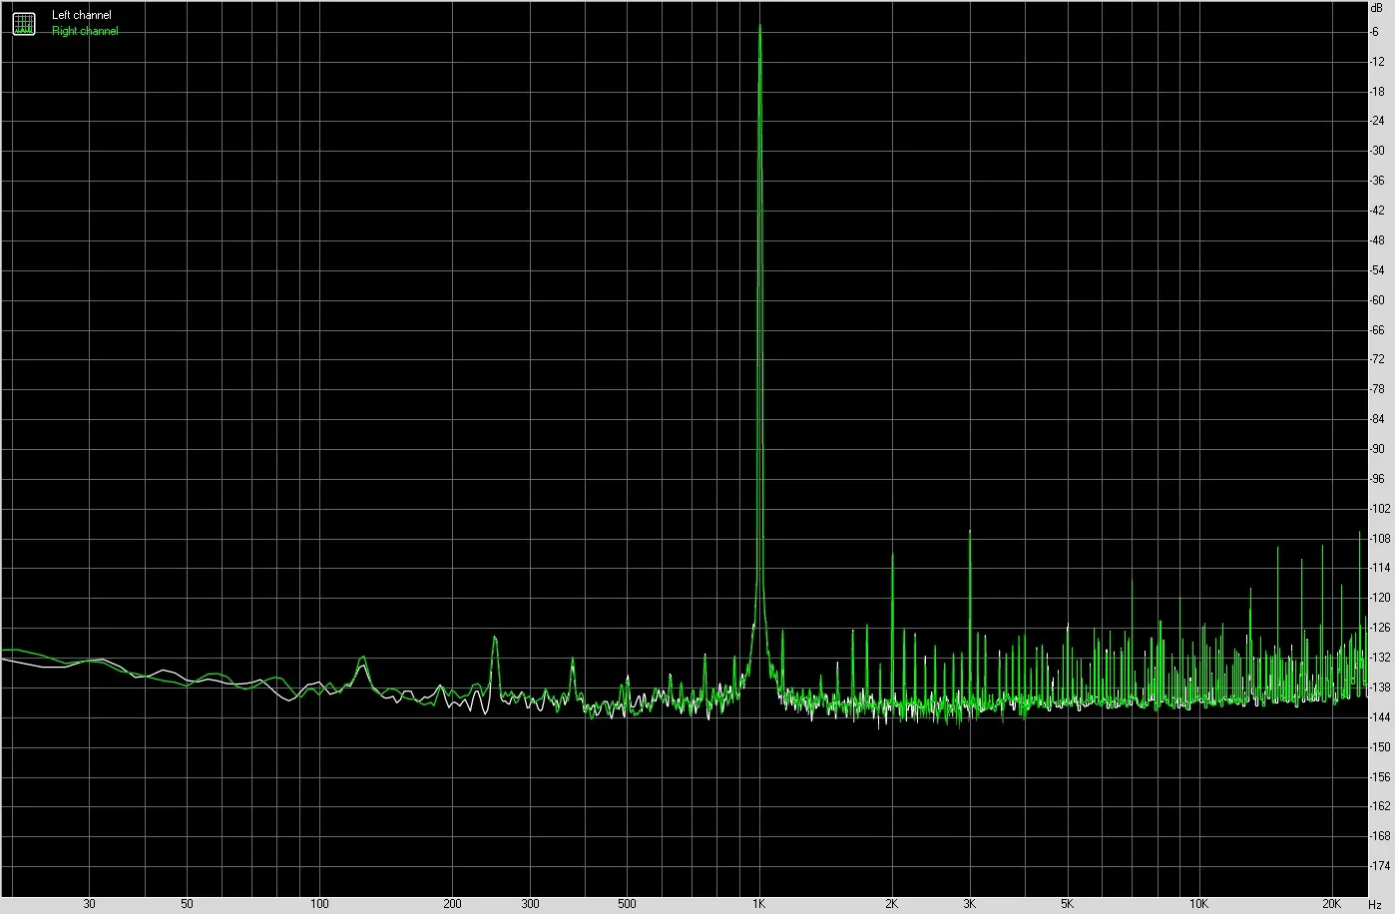The image size is (1395, 914).
Task: Click the spectrum graph icon beside the legend
Action: (x=23, y=23)
